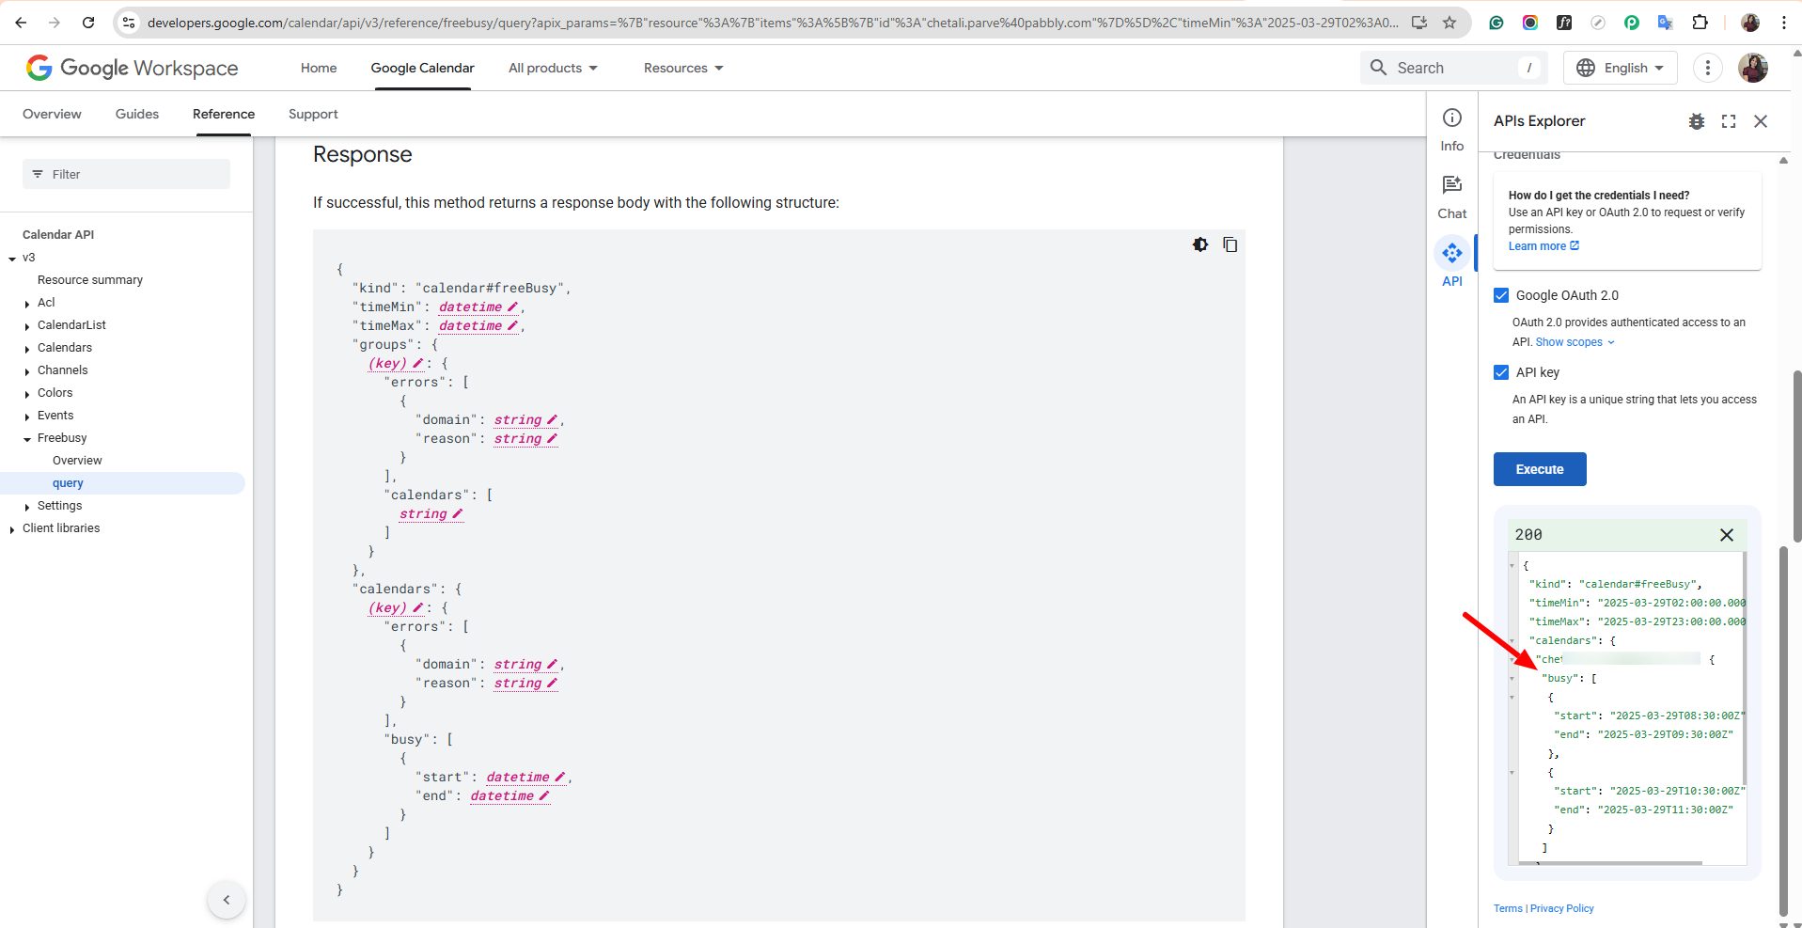1802x928 pixels.
Task: Expand the Colors tree item
Action: [27, 394]
